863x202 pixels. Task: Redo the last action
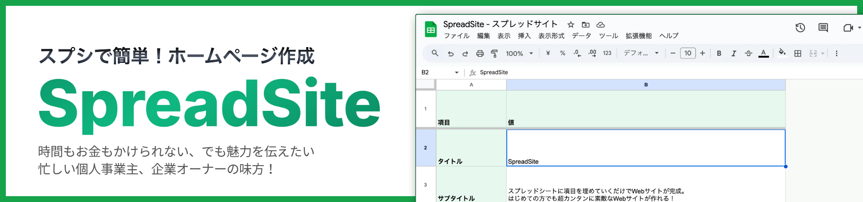[465, 53]
